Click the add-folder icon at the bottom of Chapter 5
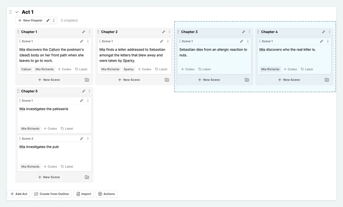 click(x=87, y=177)
